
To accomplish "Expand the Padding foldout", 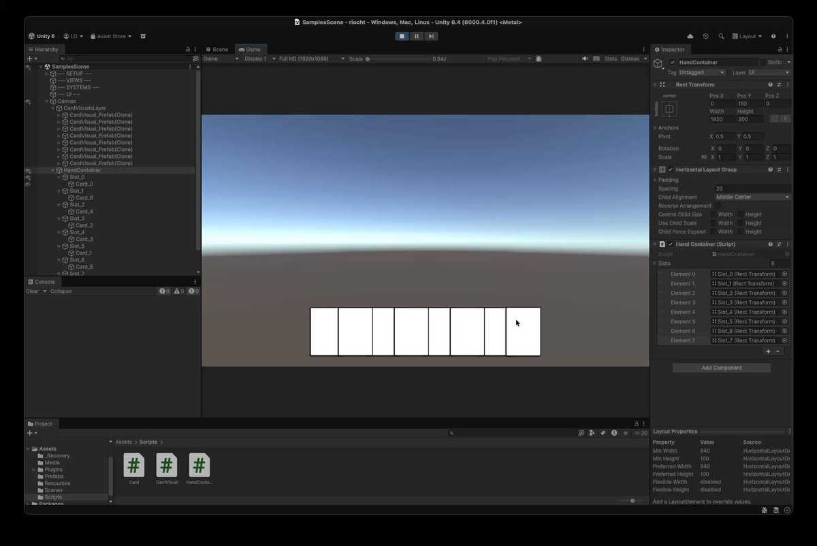I will point(669,180).
